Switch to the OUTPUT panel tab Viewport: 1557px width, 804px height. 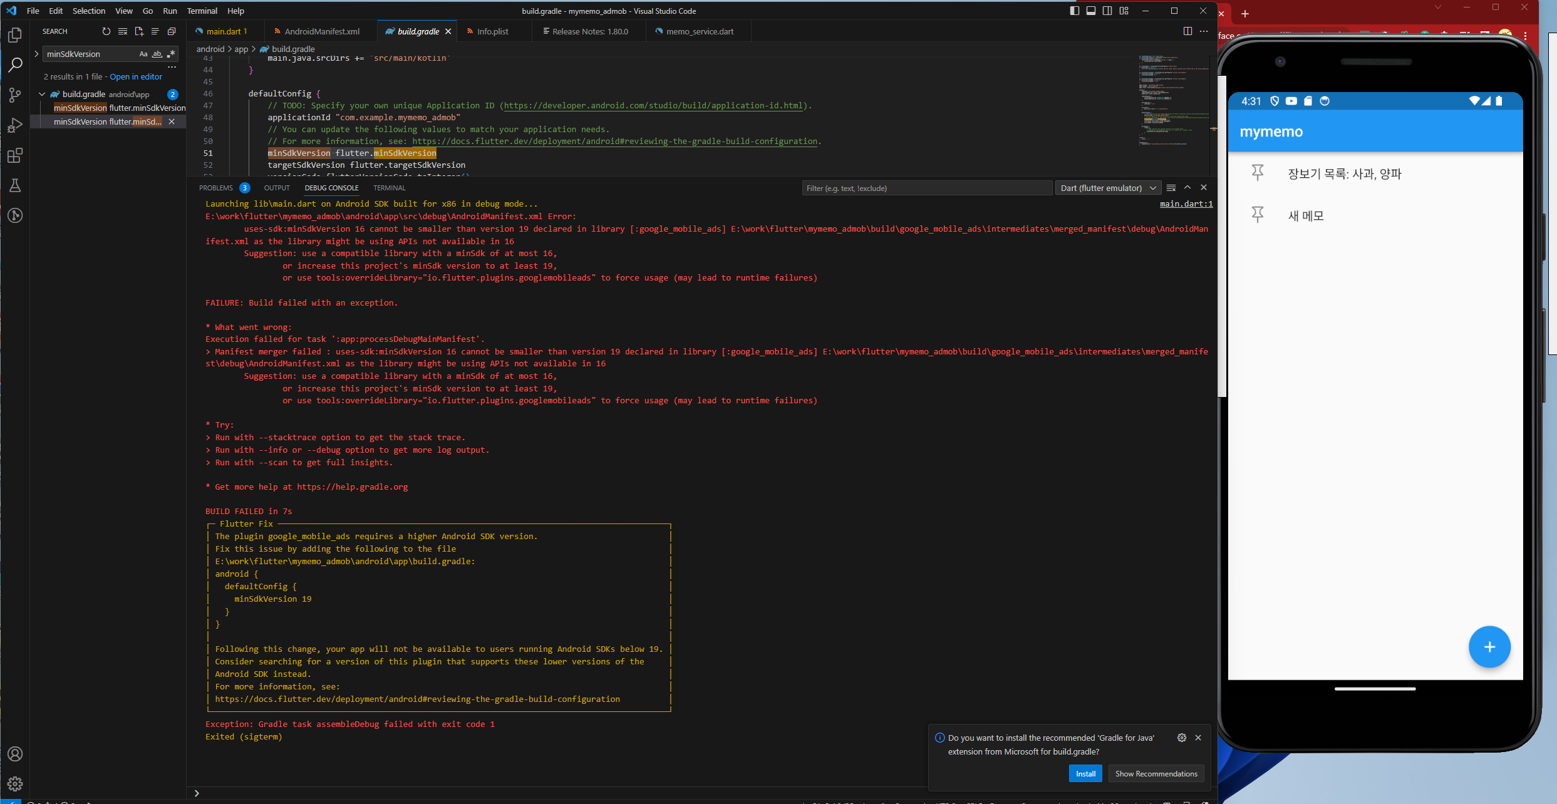pyautogui.click(x=277, y=188)
